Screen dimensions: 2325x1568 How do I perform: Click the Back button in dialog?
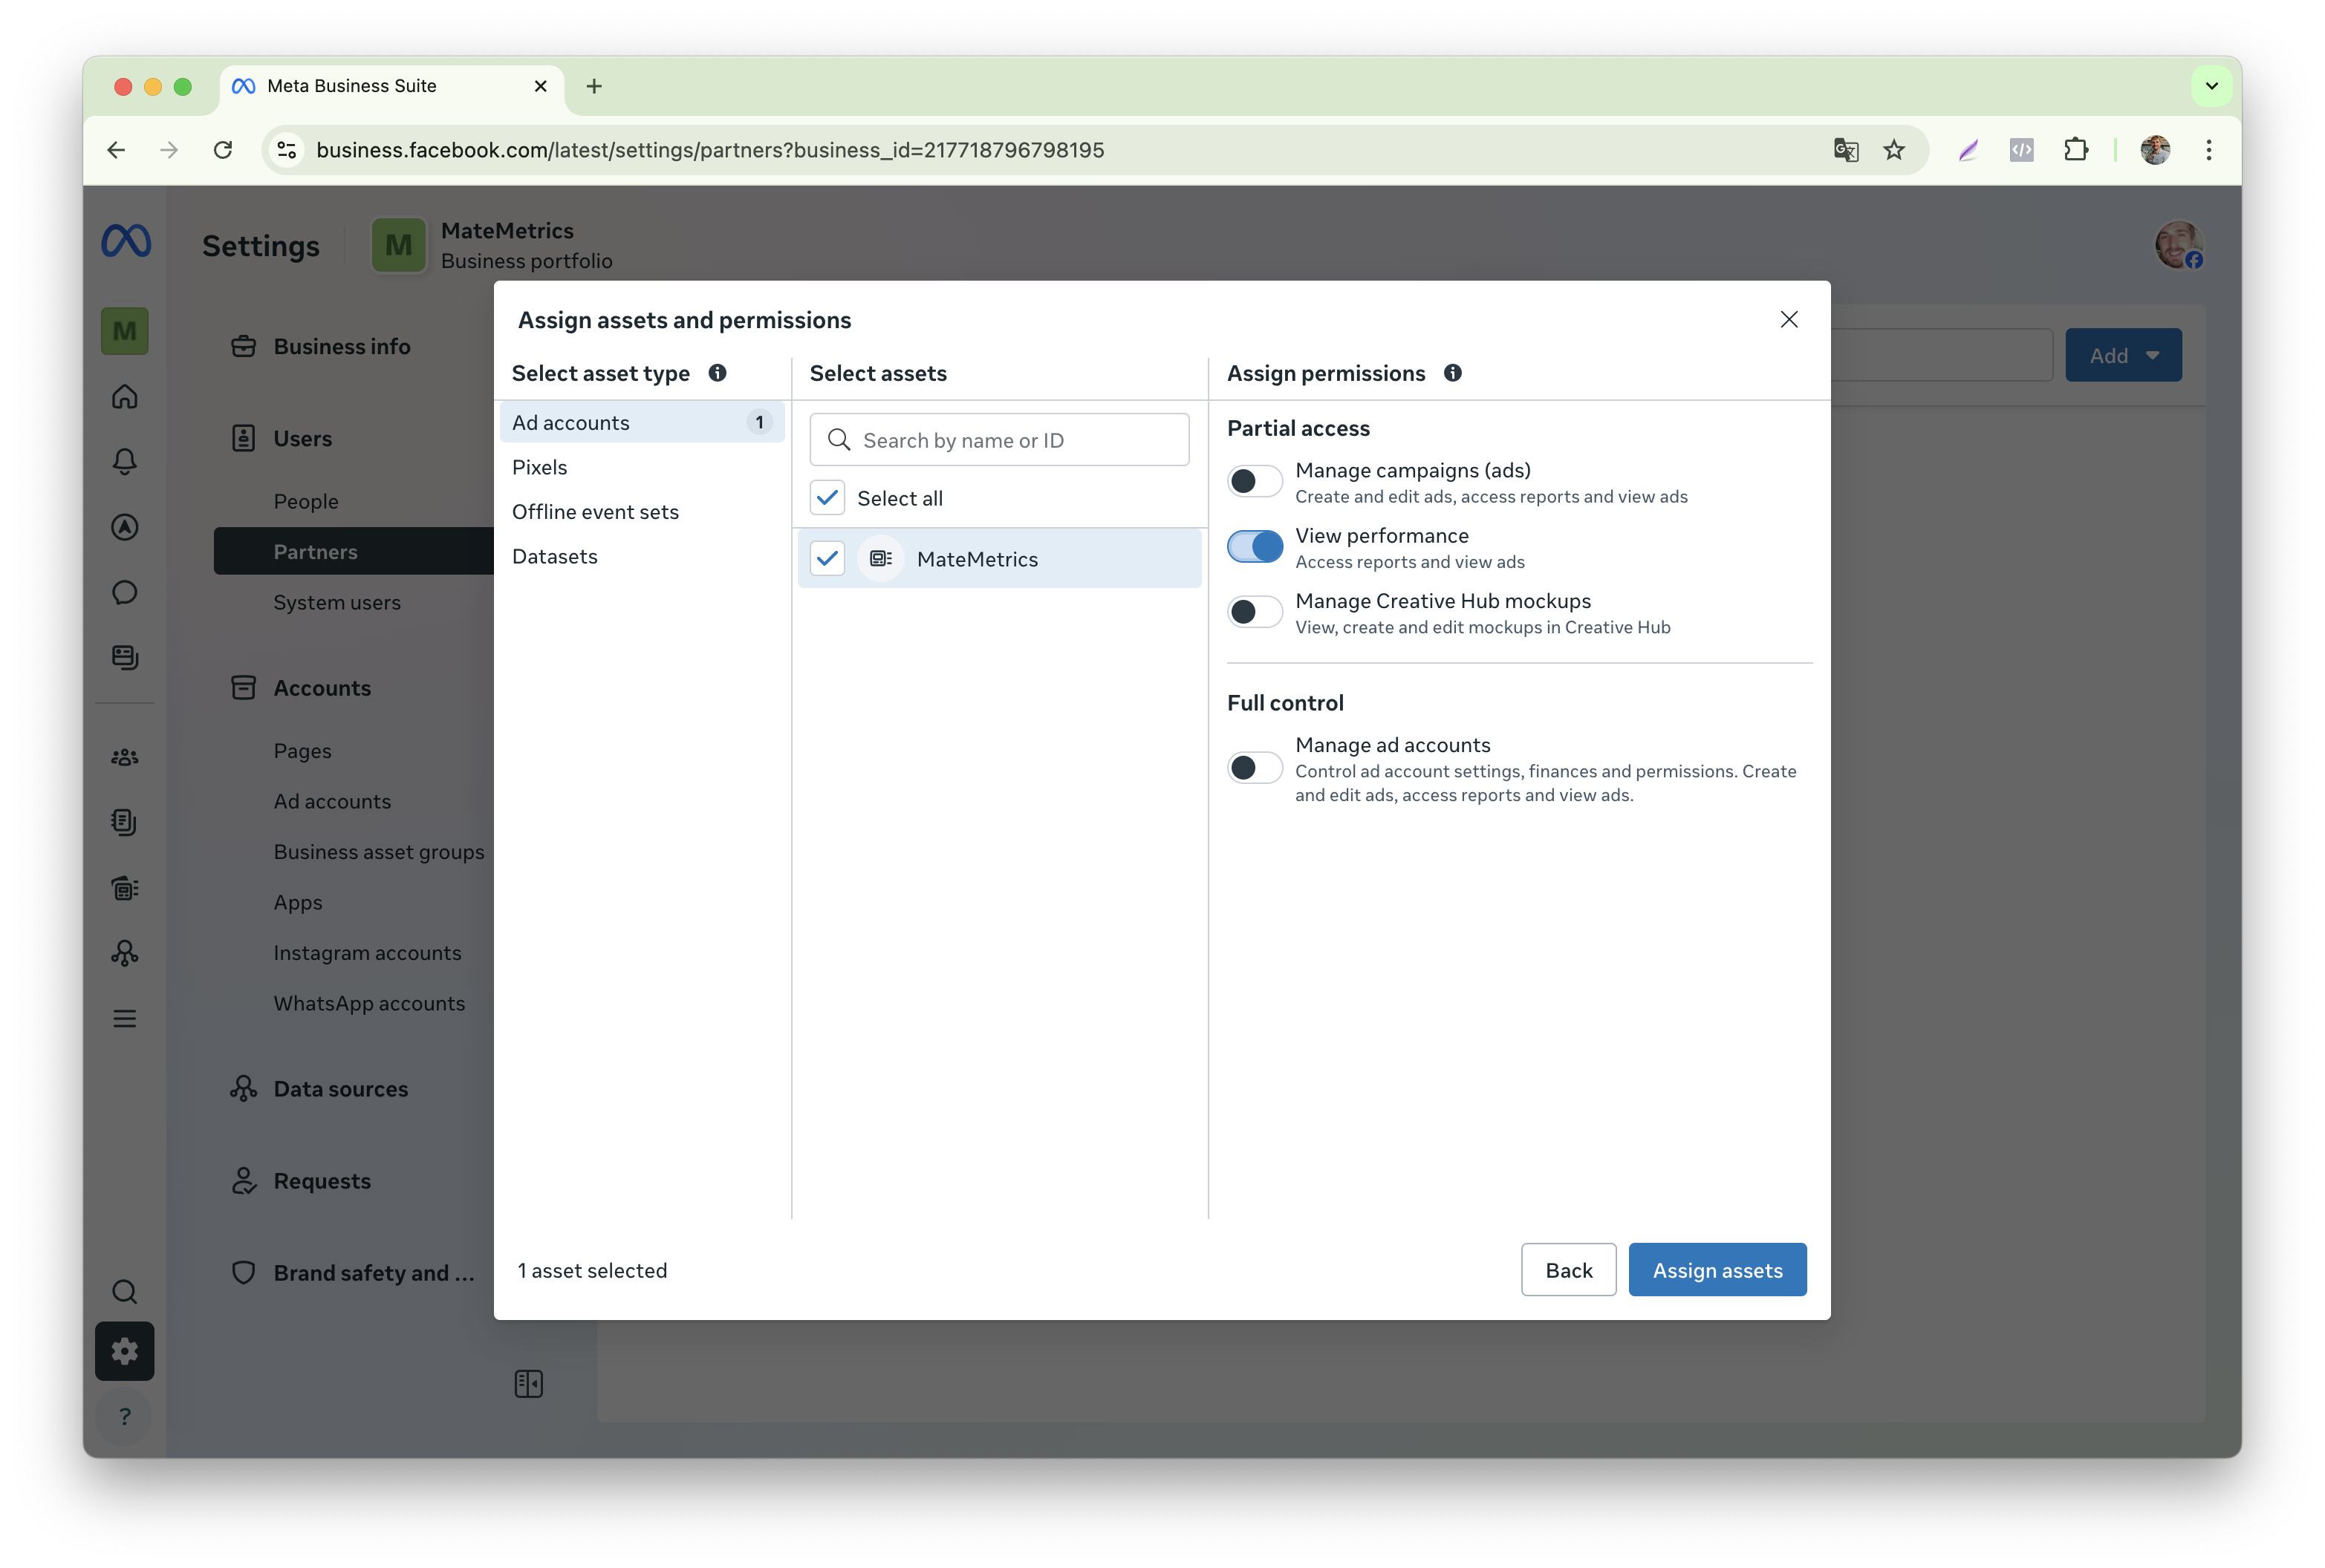click(1569, 1270)
